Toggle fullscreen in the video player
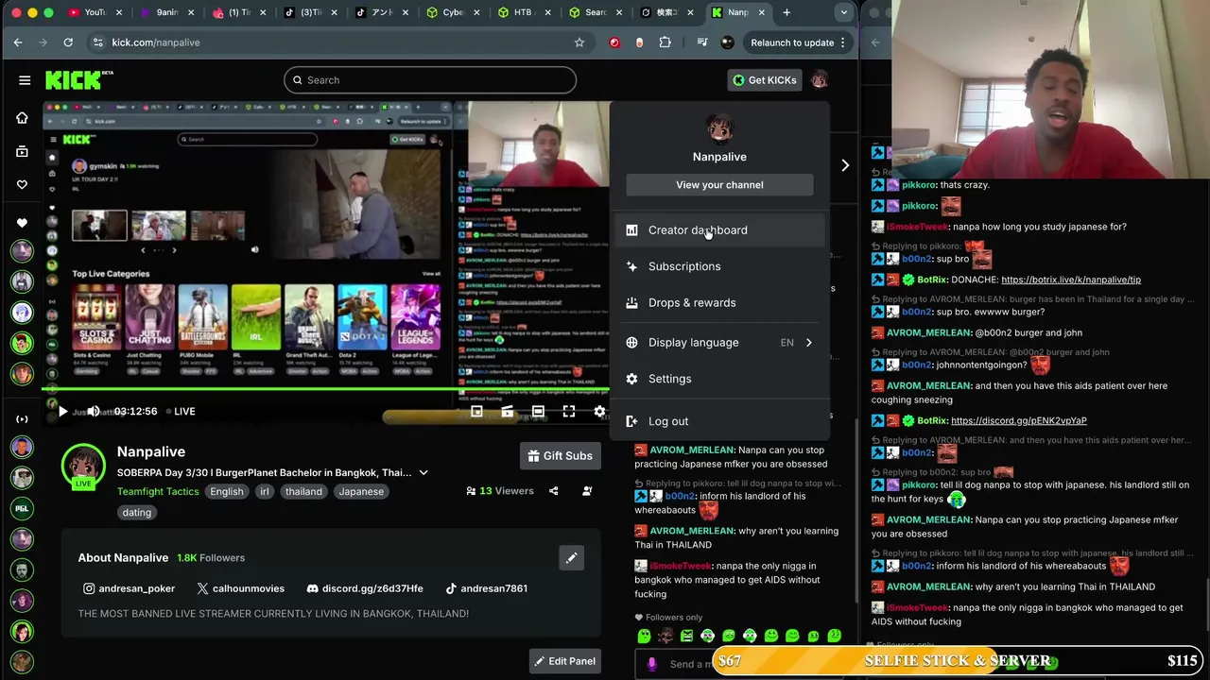 569,412
